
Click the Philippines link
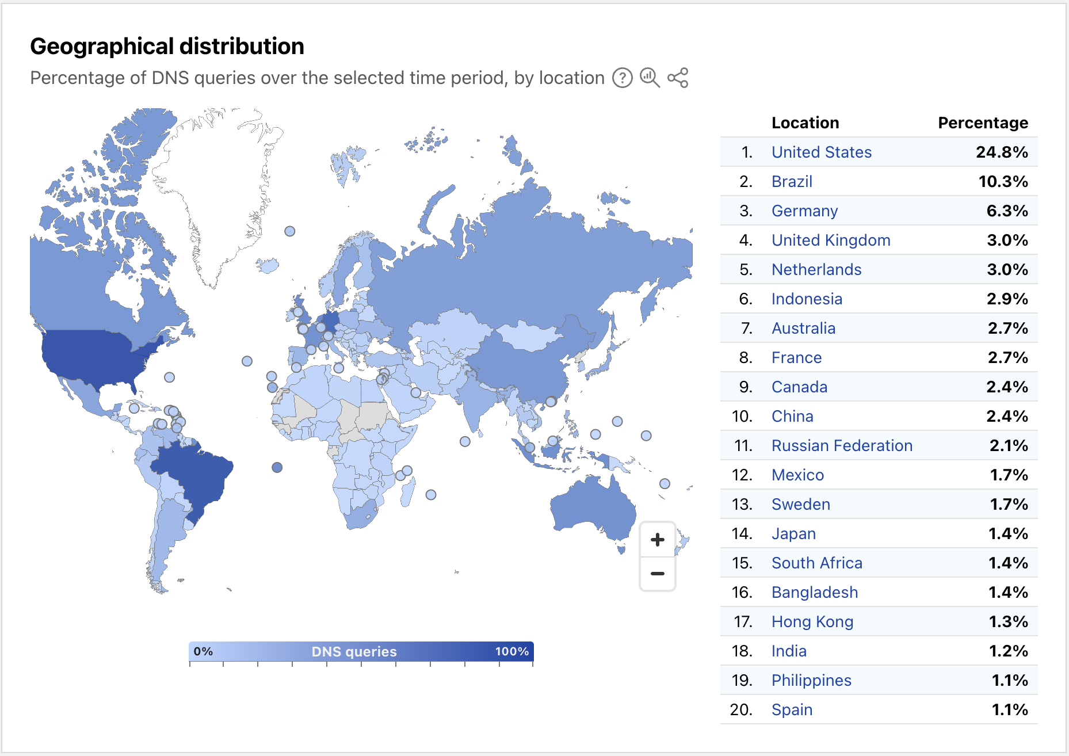pos(811,680)
